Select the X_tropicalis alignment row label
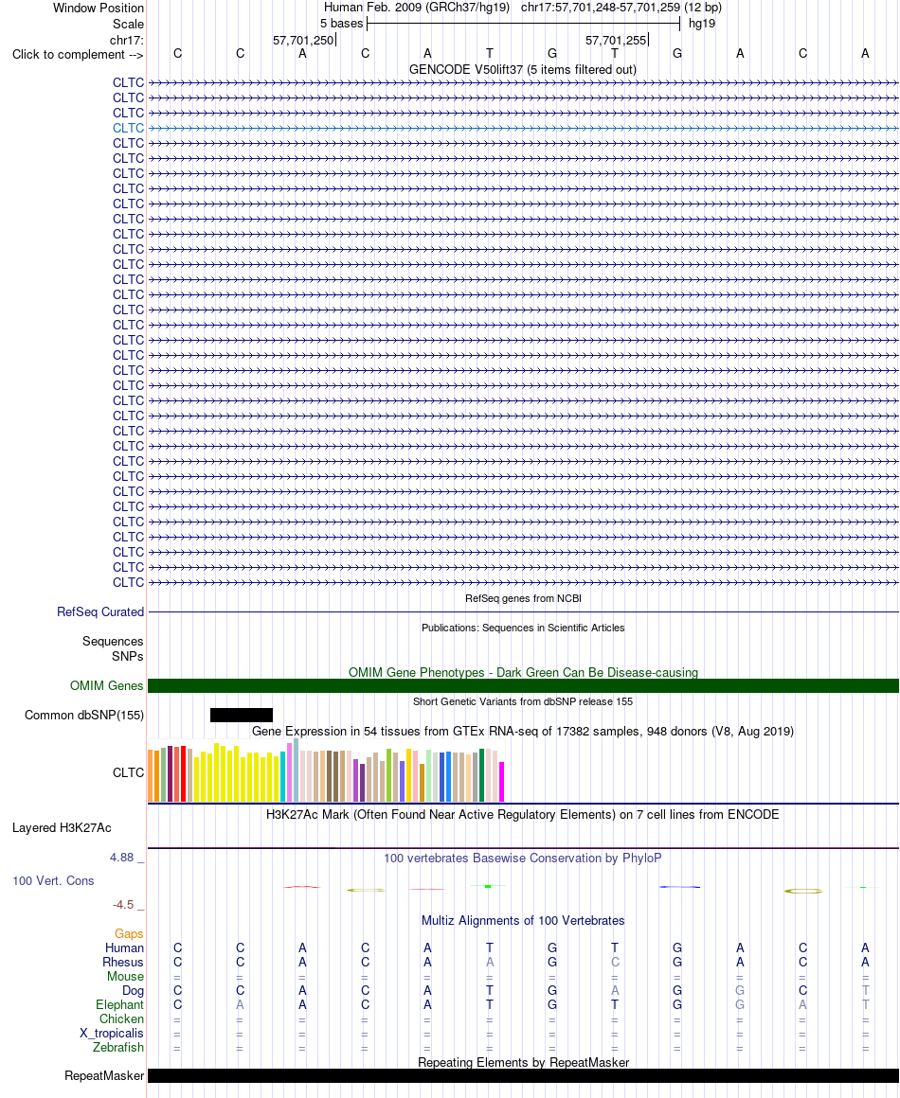Viewport: 900px width, 1098px height. click(112, 1034)
